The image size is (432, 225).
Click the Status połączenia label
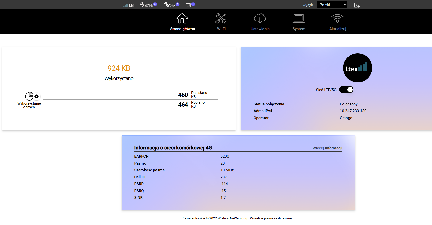tap(269, 104)
